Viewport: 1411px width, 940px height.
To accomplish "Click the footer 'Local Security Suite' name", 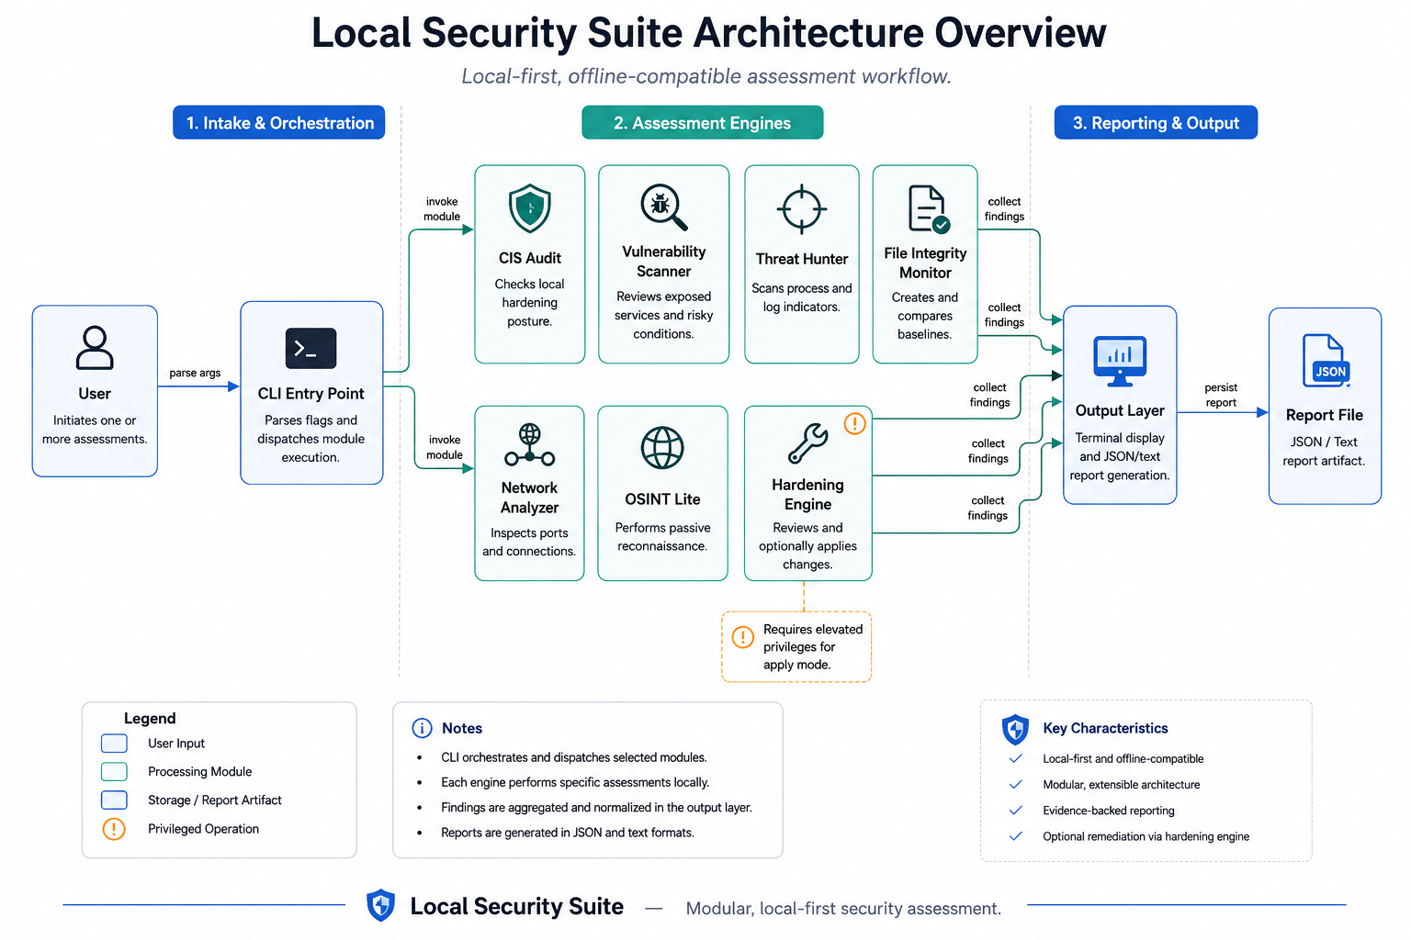I will 516,907.
